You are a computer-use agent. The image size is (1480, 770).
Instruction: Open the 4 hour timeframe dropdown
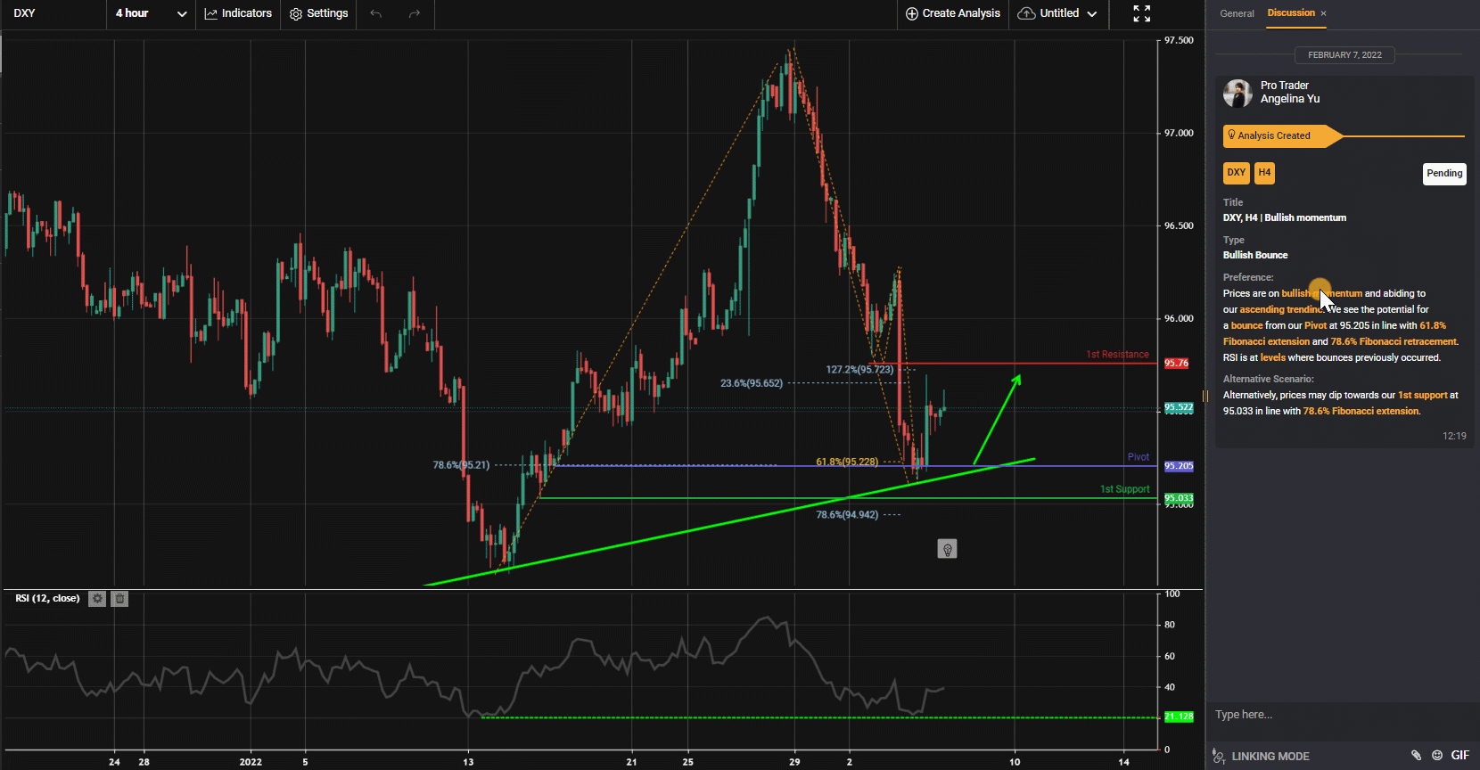[151, 13]
